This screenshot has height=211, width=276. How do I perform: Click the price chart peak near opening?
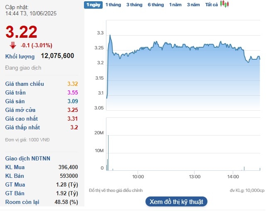[x=110, y=35]
